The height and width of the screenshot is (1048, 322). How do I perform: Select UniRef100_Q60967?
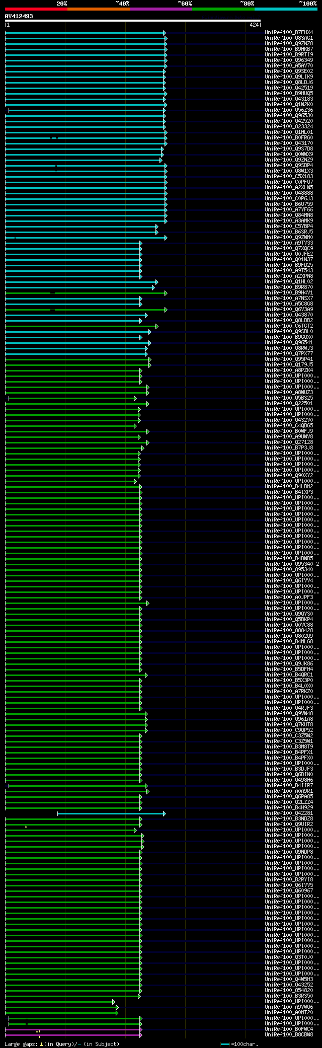[289, 890]
